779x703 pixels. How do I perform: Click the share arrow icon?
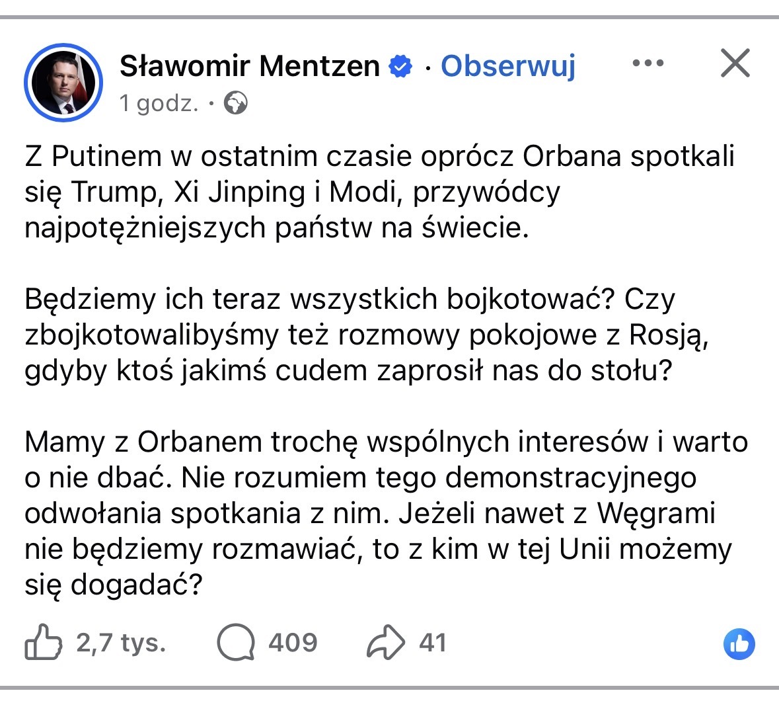click(x=386, y=642)
